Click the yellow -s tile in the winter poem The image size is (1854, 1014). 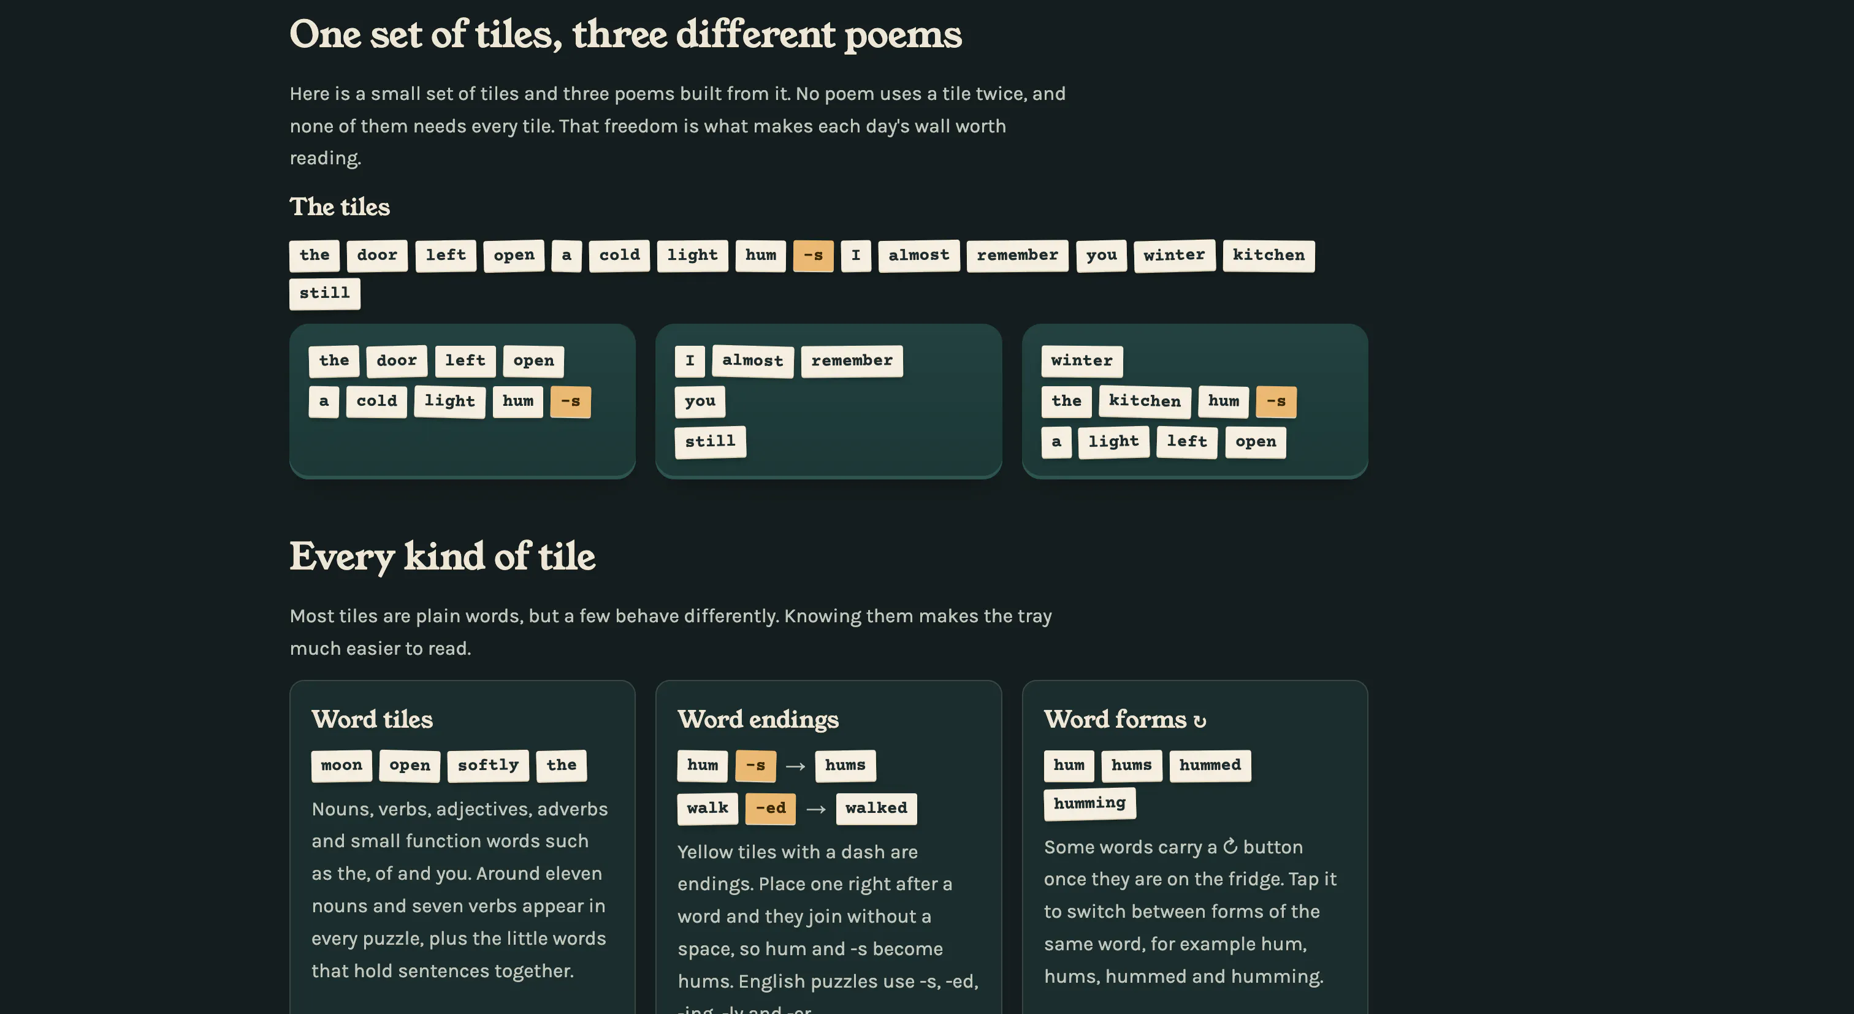tap(1276, 402)
